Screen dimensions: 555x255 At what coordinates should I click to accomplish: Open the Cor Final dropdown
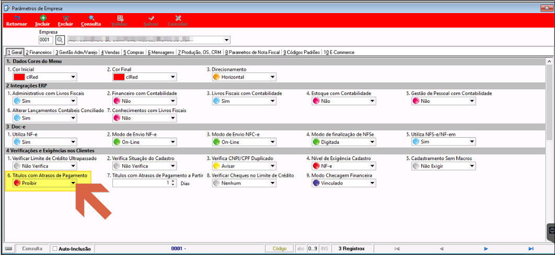click(173, 77)
